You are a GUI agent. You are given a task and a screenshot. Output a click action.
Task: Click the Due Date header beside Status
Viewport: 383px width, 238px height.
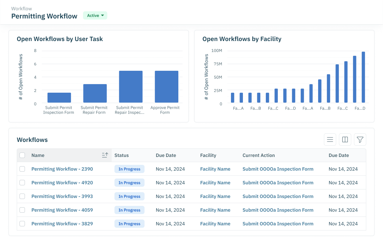tap(166, 155)
